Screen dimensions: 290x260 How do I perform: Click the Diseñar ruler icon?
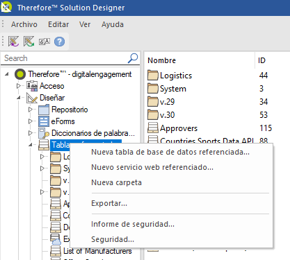click(32, 98)
